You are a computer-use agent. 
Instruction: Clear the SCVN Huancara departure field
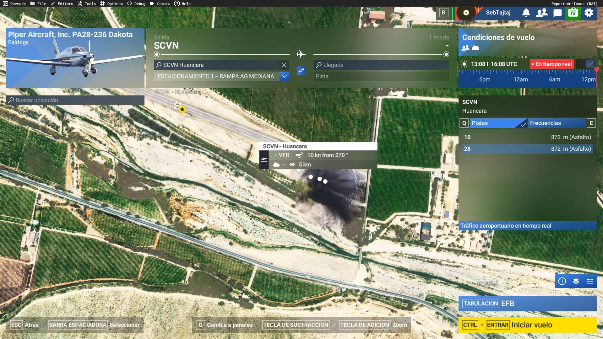pyautogui.click(x=284, y=65)
